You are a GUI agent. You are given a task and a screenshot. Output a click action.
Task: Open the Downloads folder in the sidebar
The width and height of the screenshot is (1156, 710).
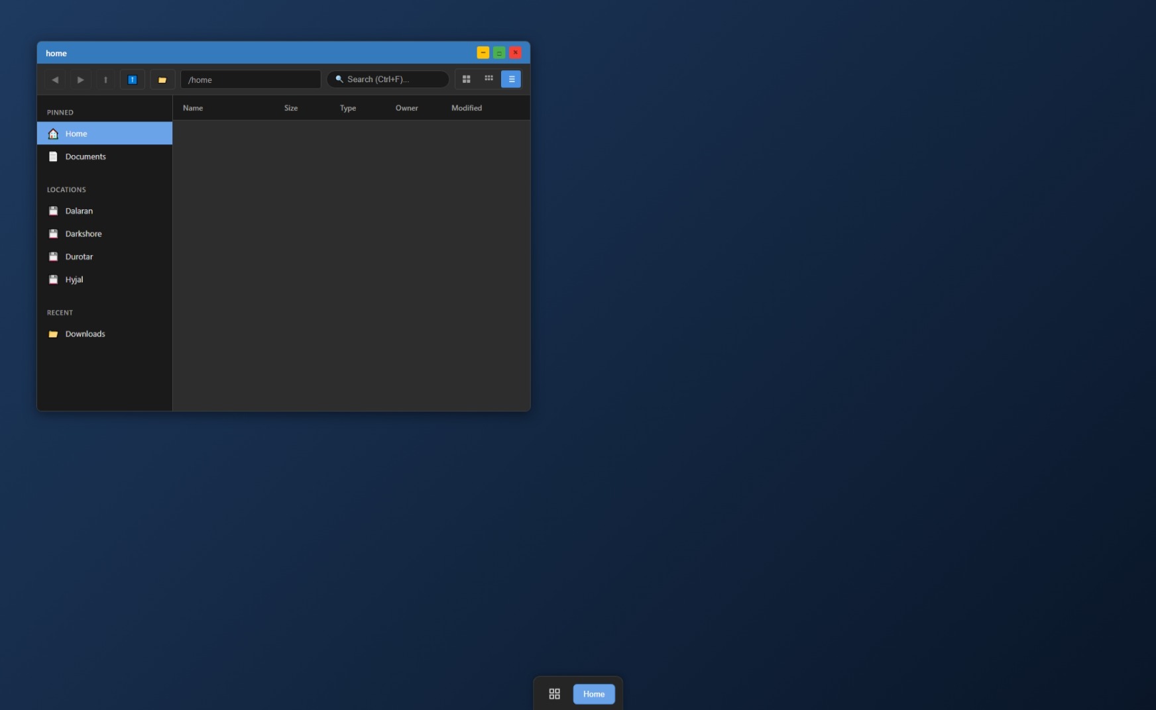click(85, 334)
